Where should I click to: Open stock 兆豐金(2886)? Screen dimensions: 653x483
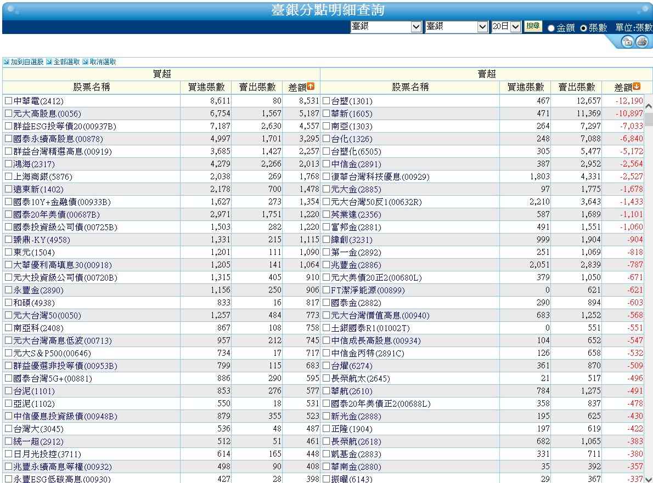click(x=356, y=265)
